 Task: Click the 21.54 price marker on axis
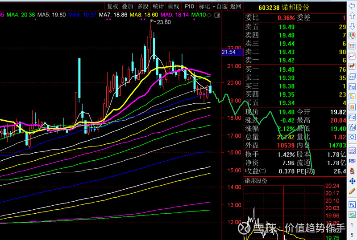click(228, 53)
